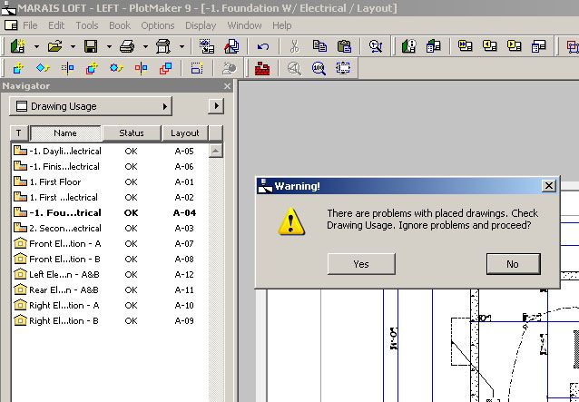Select the bold -1. Fou...trical row

[x=110, y=212]
